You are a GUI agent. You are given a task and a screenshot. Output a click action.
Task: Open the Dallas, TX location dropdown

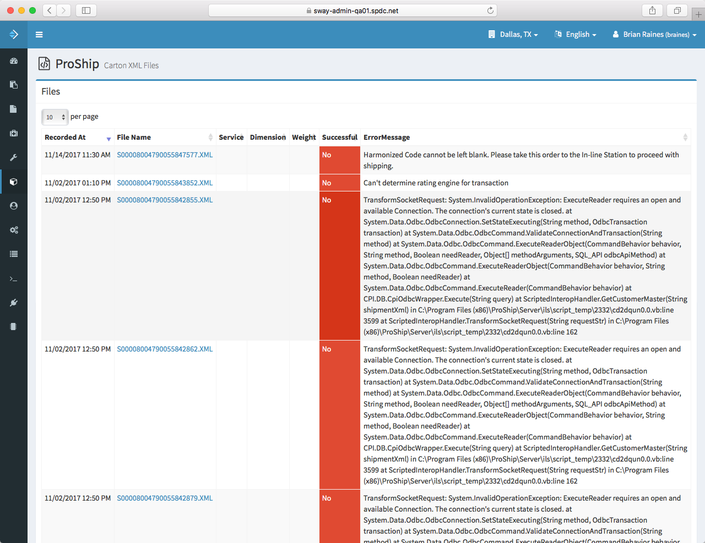(x=513, y=35)
